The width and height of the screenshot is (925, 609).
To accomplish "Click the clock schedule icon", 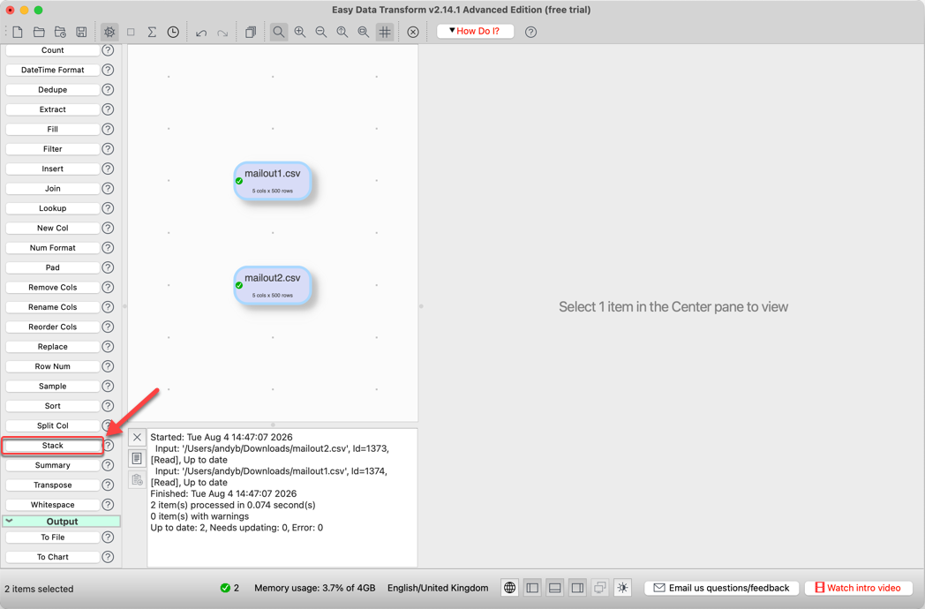I will point(173,32).
